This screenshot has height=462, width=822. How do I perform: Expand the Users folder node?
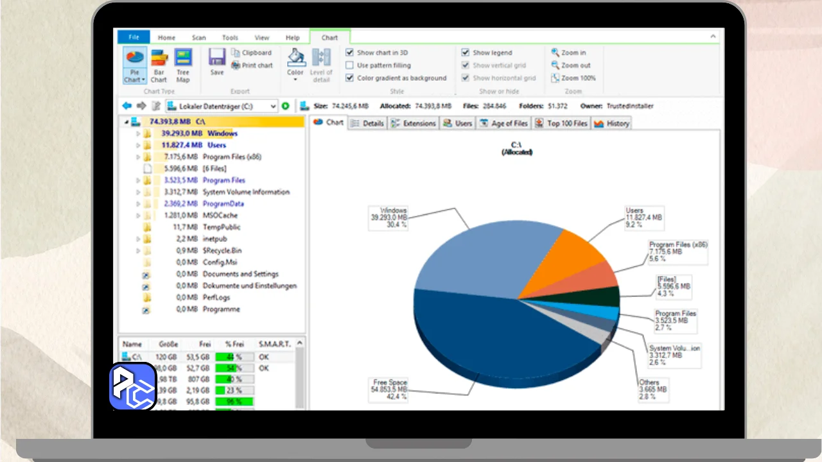pos(137,145)
